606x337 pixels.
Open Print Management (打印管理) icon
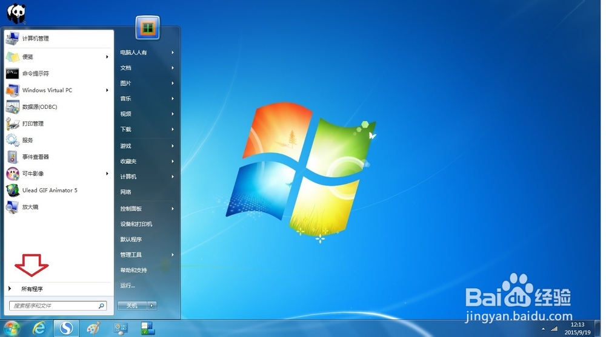(12, 123)
